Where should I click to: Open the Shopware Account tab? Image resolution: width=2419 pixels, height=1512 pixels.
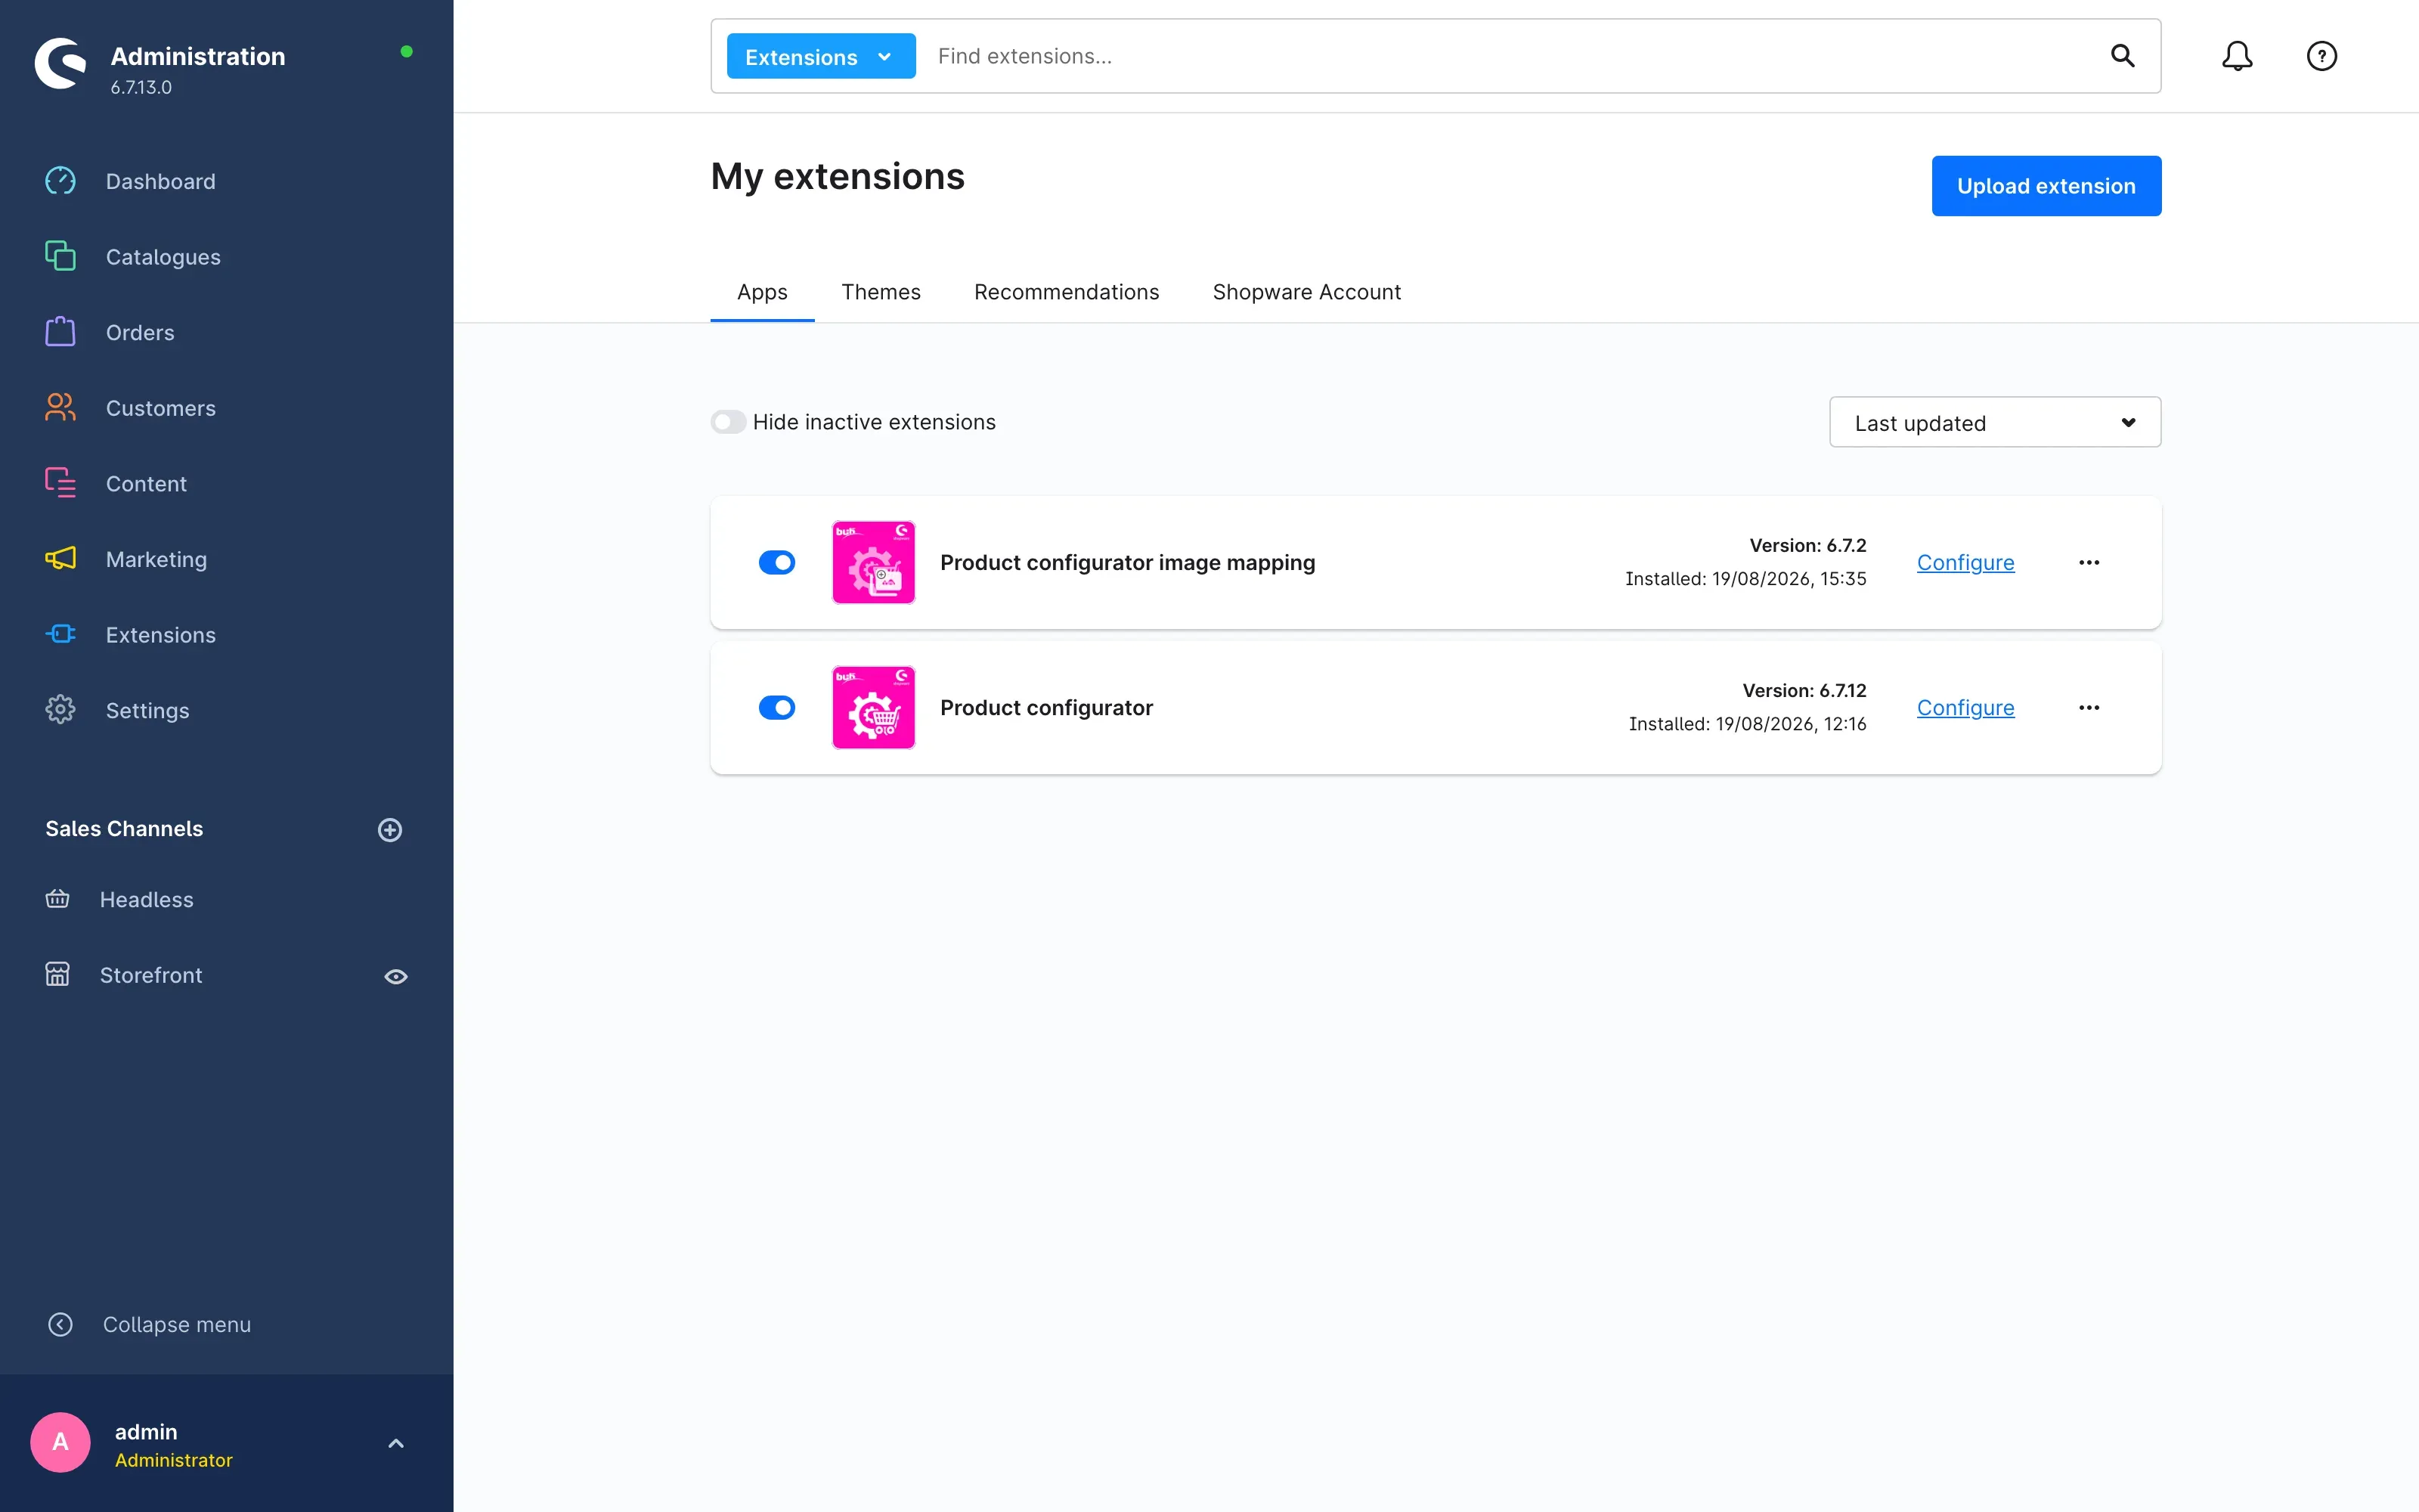(1306, 292)
